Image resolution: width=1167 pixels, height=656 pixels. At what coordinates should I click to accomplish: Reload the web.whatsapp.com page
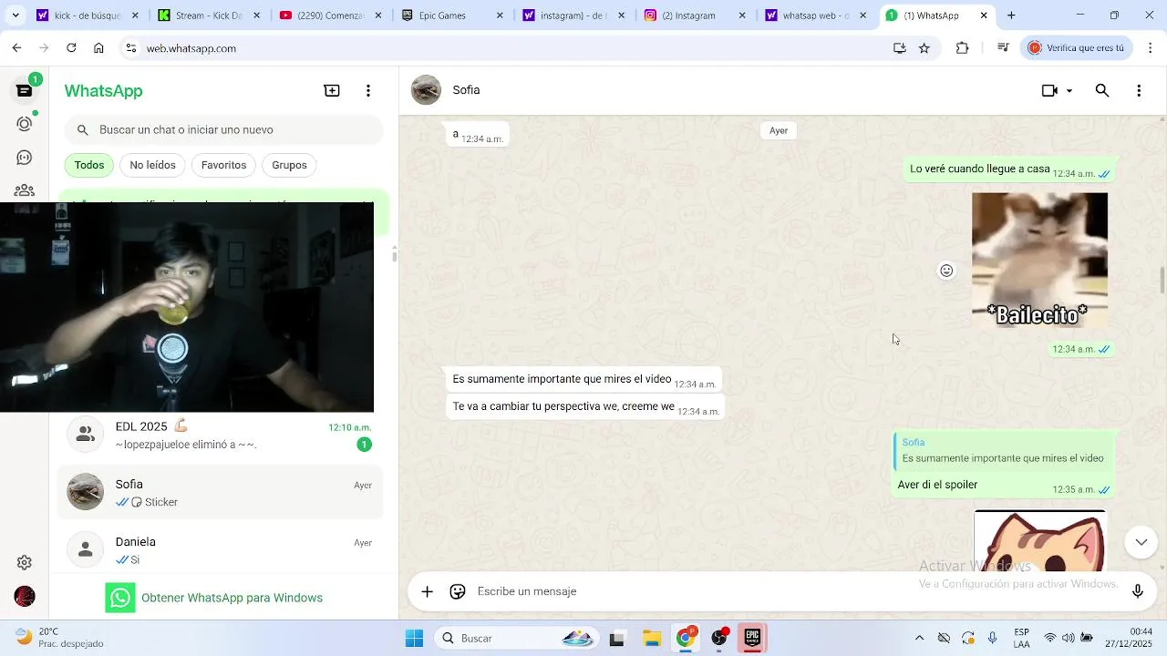click(71, 48)
